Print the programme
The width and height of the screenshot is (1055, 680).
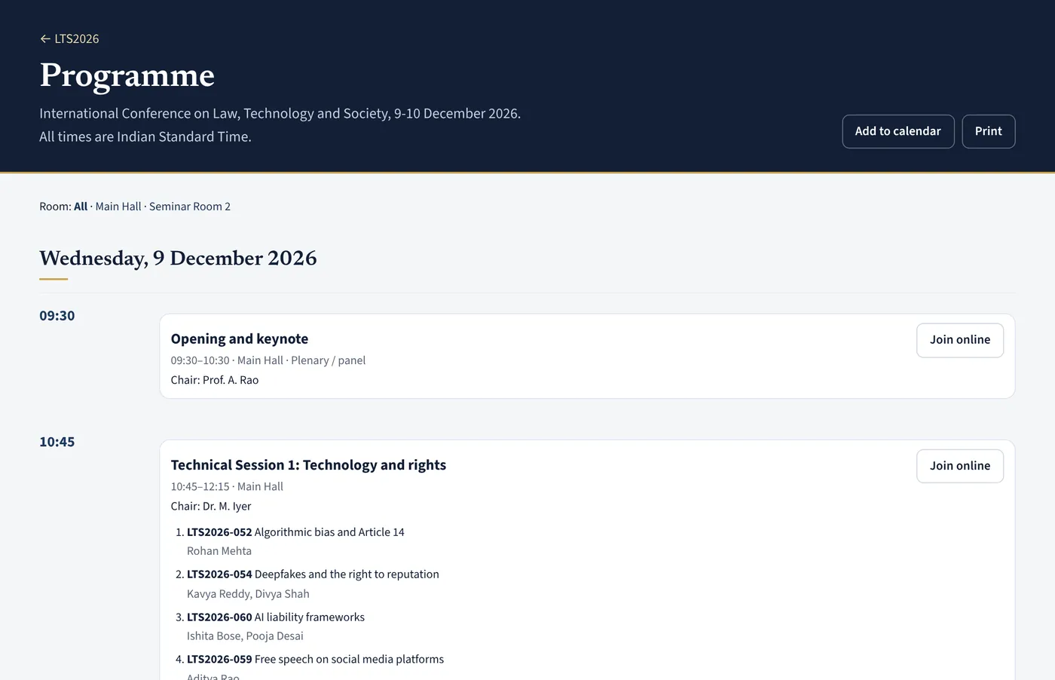click(x=989, y=131)
